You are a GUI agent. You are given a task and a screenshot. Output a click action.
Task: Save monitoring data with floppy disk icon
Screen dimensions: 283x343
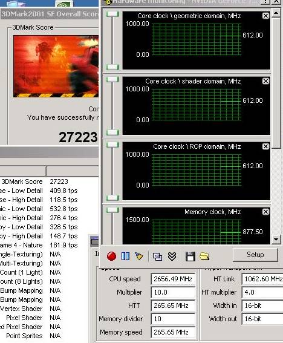point(190,256)
